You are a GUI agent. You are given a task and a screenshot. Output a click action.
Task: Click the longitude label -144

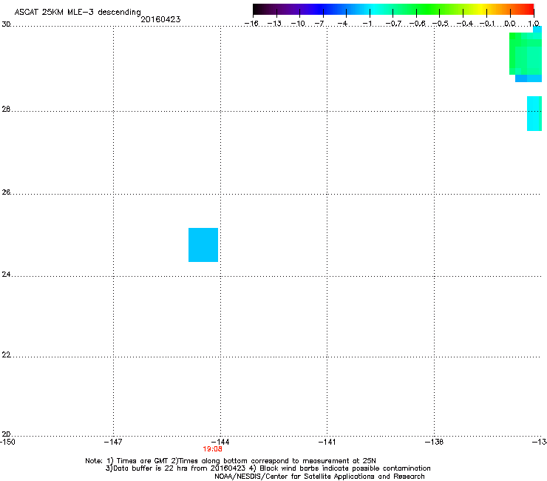click(220, 442)
